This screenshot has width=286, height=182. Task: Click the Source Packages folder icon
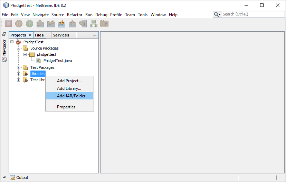coord(25,48)
